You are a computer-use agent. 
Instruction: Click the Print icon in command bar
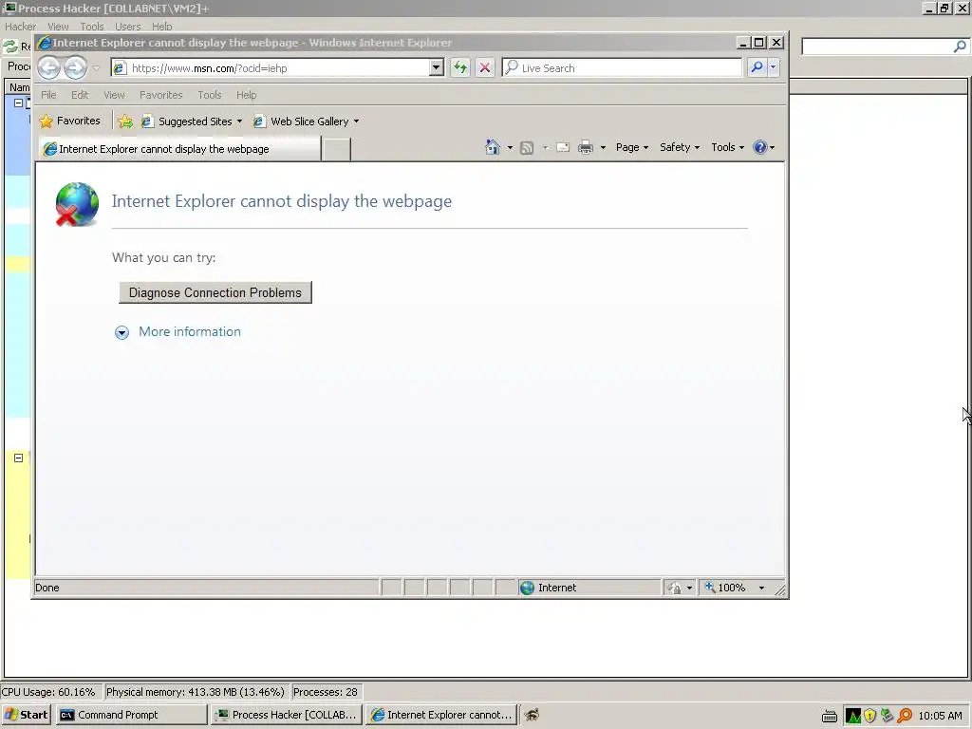pos(586,147)
